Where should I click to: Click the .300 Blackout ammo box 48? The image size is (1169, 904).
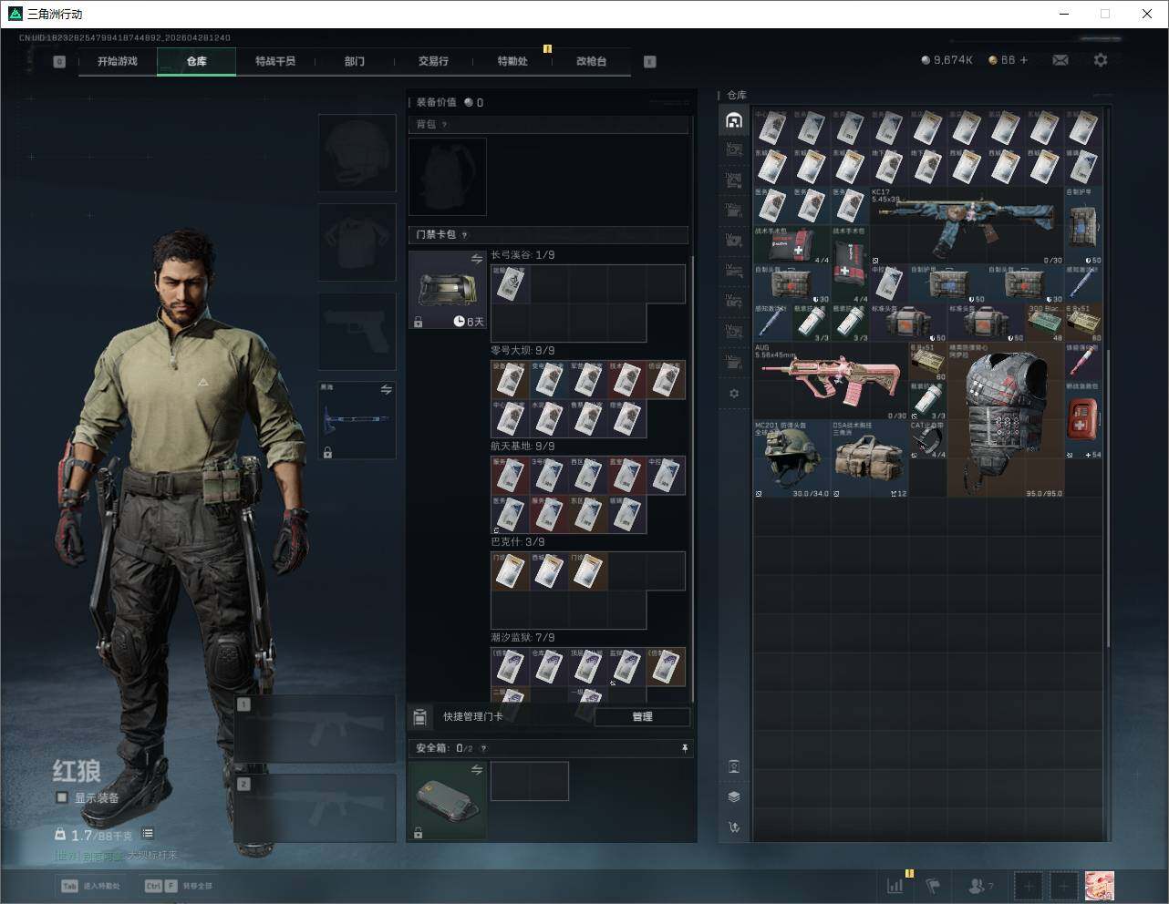click(x=1045, y=323)
